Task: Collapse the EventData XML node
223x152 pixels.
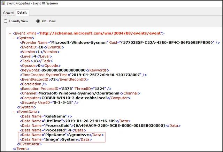Action: [x=14, y=112]
